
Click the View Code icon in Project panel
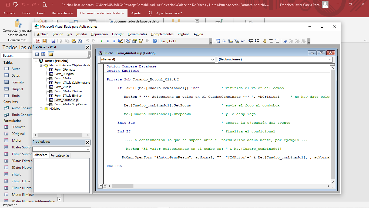click(37, 54)
